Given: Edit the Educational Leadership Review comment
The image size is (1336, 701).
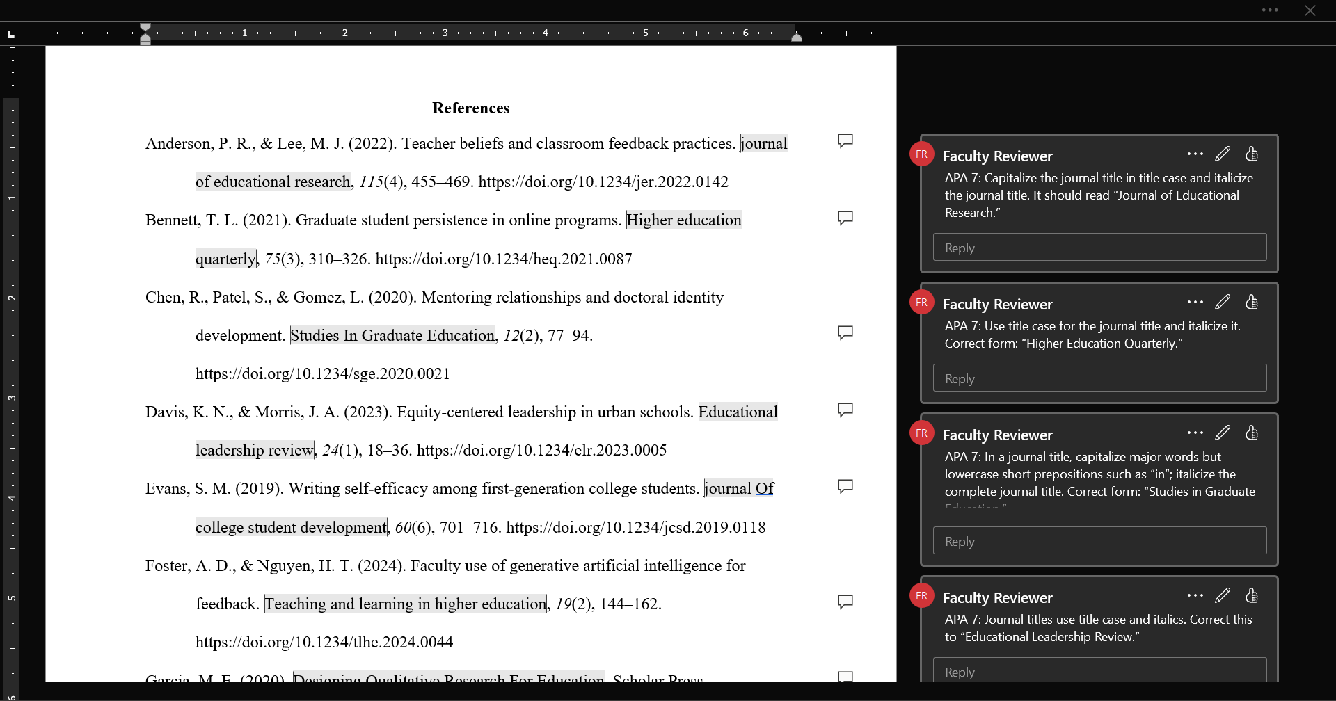Looking at the screenshot, I should tap(1223, 595).
